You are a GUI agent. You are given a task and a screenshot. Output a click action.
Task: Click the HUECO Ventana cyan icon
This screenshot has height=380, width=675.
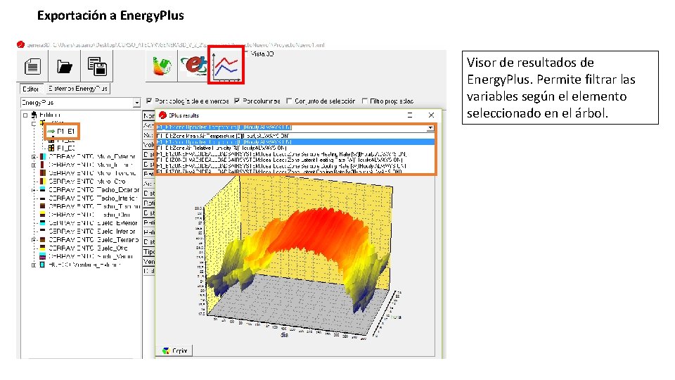[43, 265]
